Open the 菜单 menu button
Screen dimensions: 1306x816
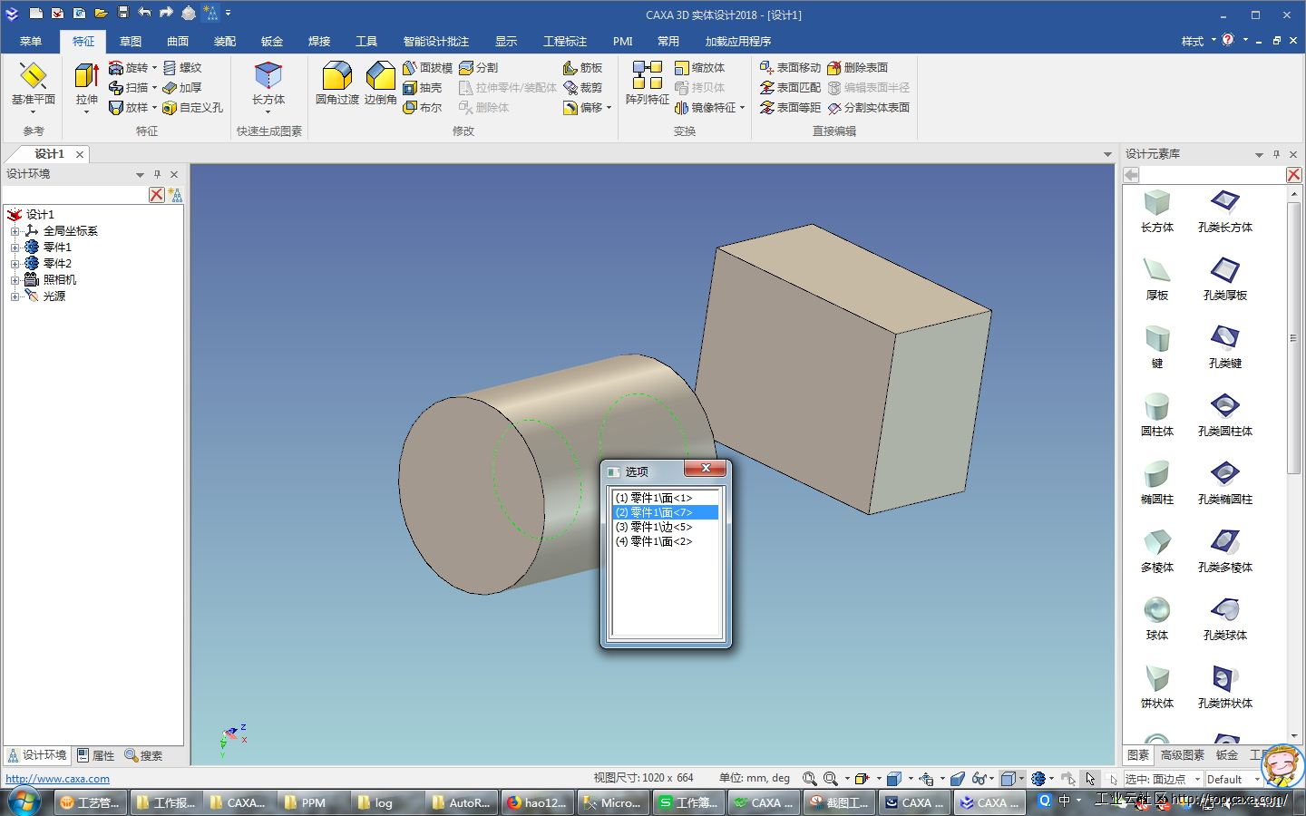tap(31, 42)
